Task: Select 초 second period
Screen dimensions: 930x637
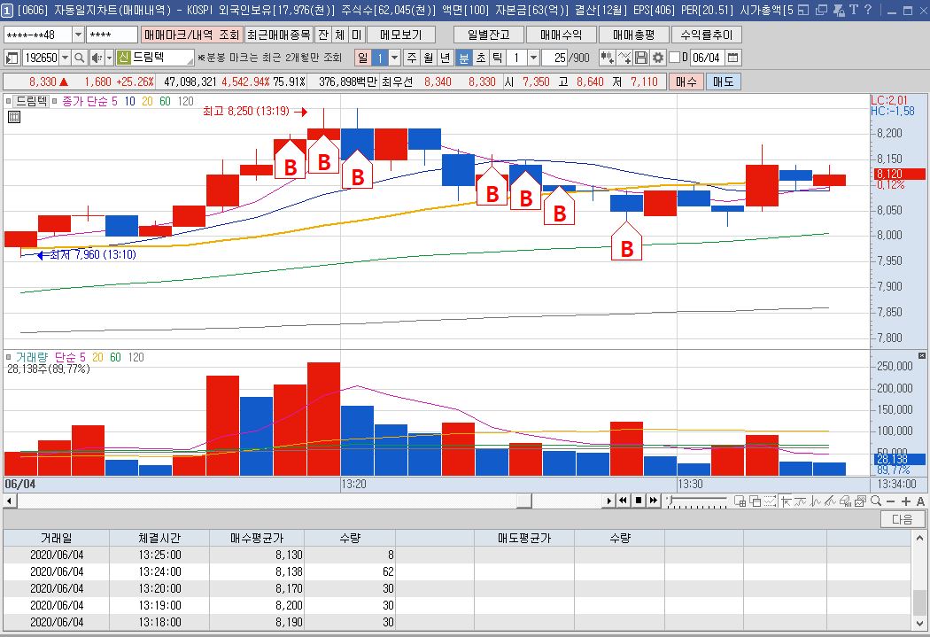Action: coord(481,58)
